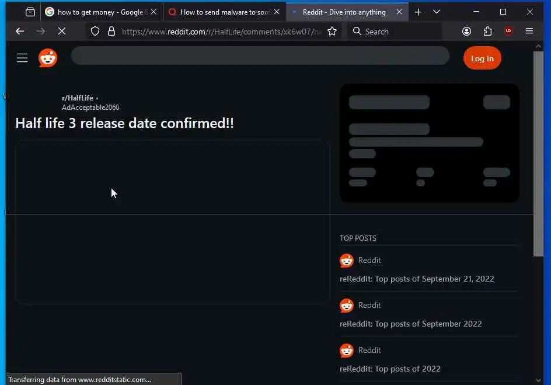Screen dimensions: 551x385
Task: Open 'reReddit: Top posts of 2022' link
Action: click(x=390, y=369)
